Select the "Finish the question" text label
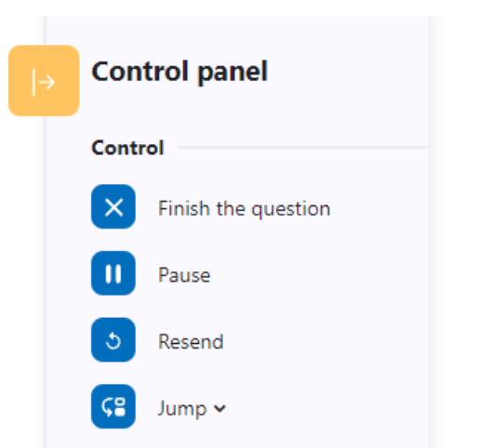The height and width of the screenshot is (448, 477). point(245,208)
